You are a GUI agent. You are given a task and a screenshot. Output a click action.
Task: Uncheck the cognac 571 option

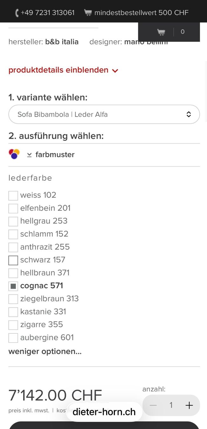[x=13, y=286]
